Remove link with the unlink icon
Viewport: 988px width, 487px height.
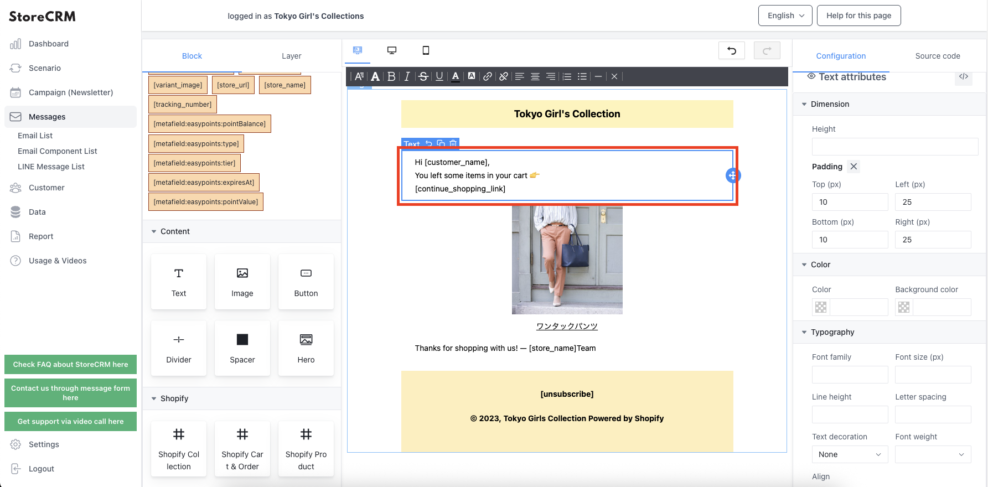pyautogui.click(x=504, y=76)
